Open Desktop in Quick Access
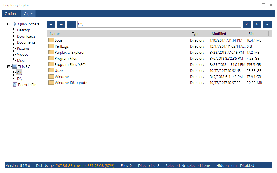 [24, 30]
